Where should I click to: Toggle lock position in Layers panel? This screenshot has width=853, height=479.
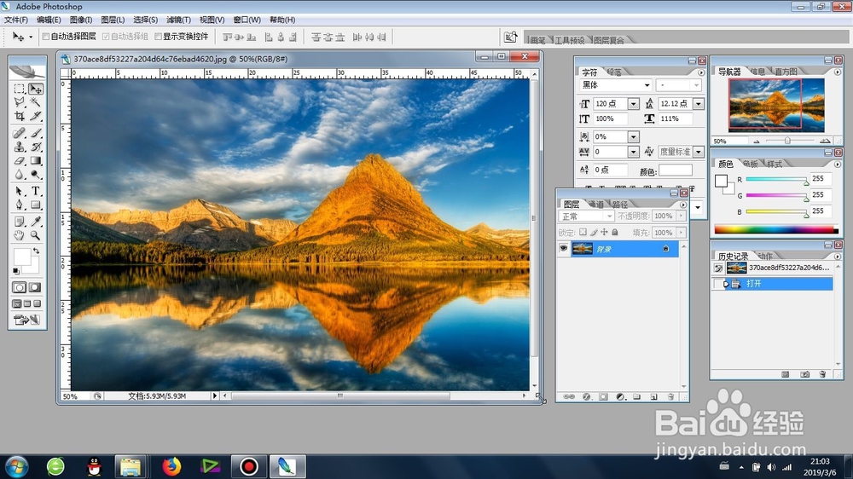604,232
